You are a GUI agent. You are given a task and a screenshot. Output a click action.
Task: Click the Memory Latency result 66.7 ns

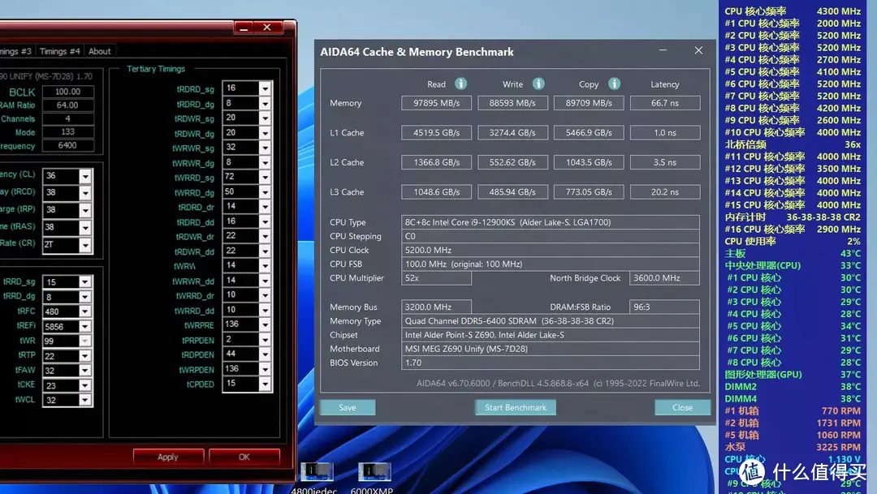(665, 103)
